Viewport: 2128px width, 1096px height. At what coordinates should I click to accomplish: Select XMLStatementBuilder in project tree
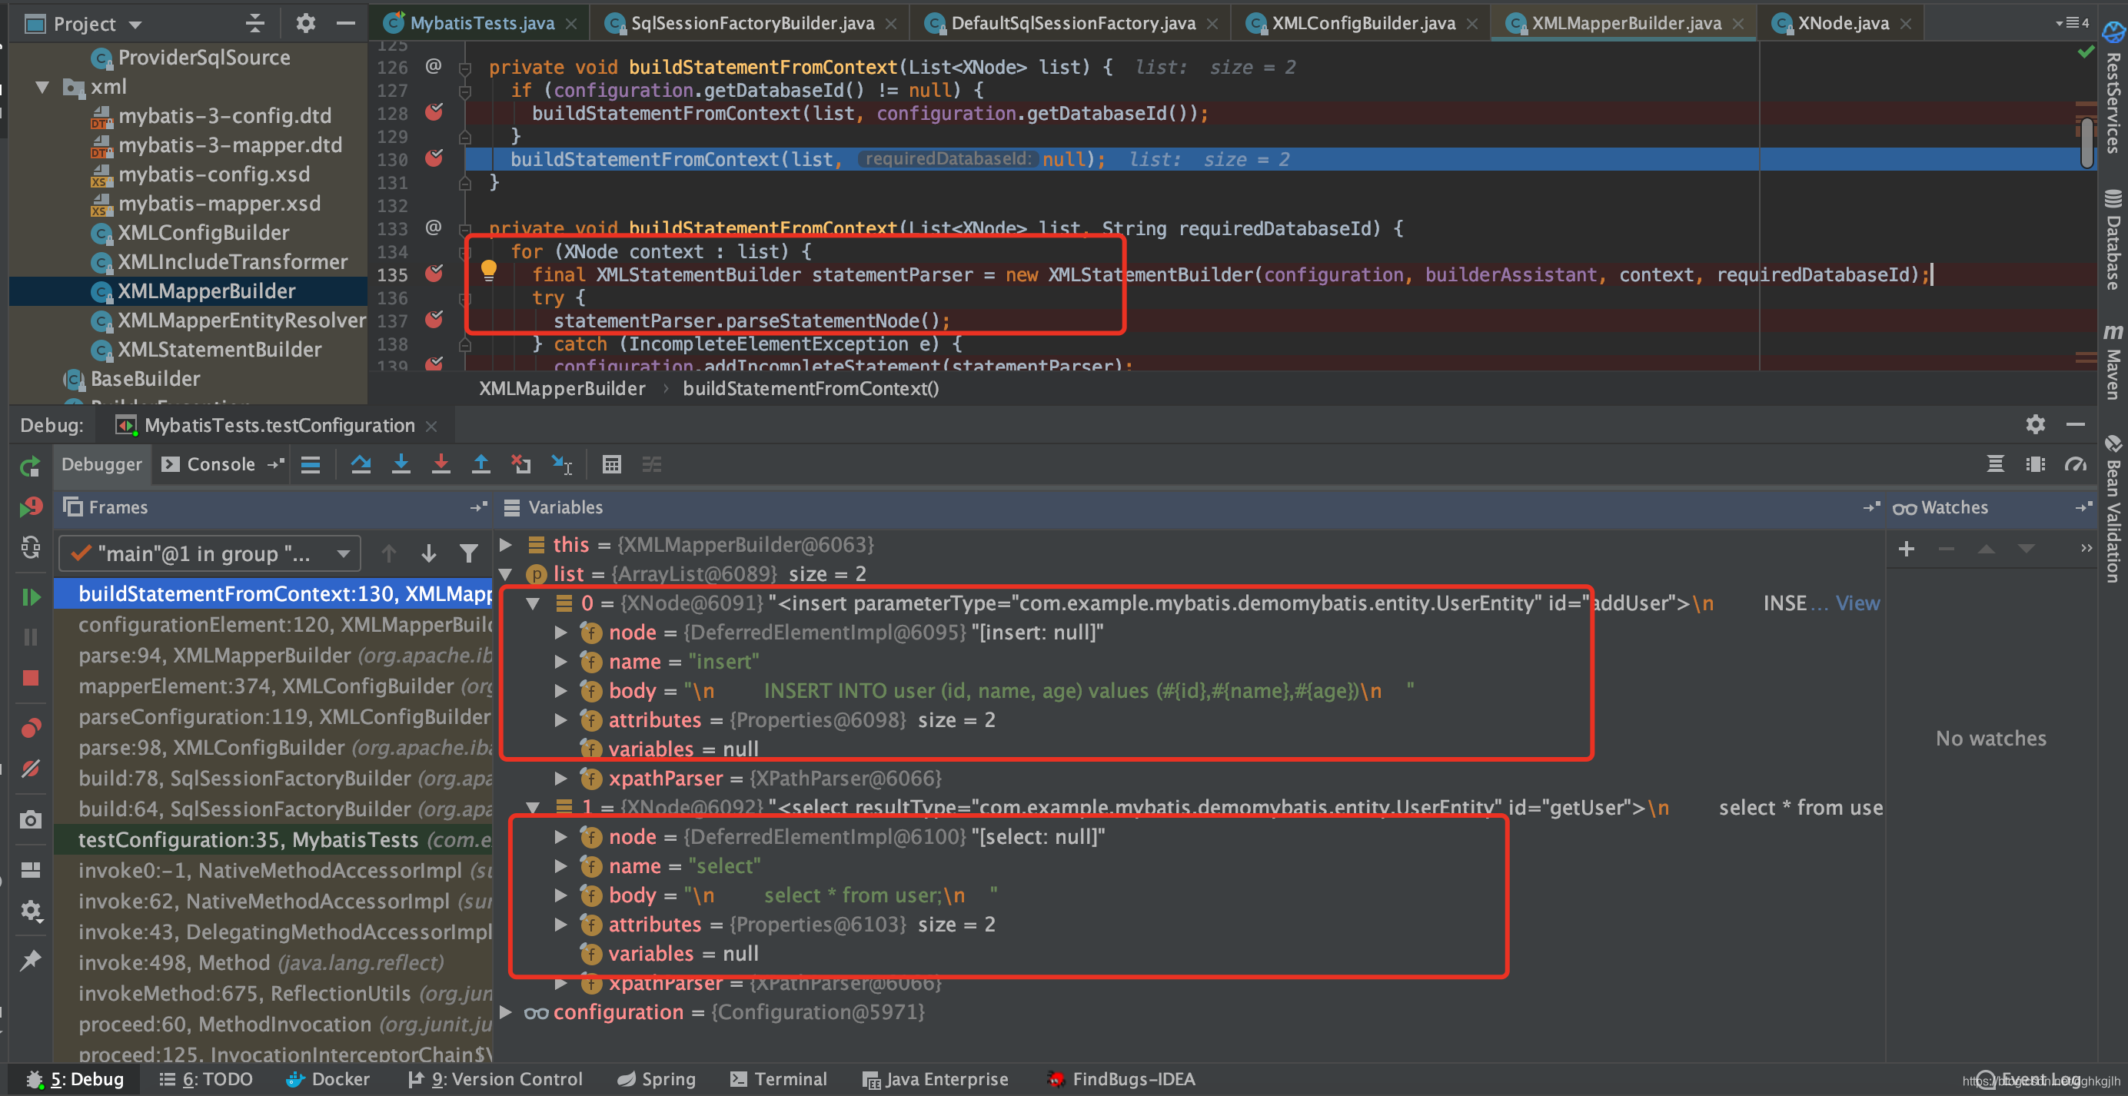tap(220, 350)
